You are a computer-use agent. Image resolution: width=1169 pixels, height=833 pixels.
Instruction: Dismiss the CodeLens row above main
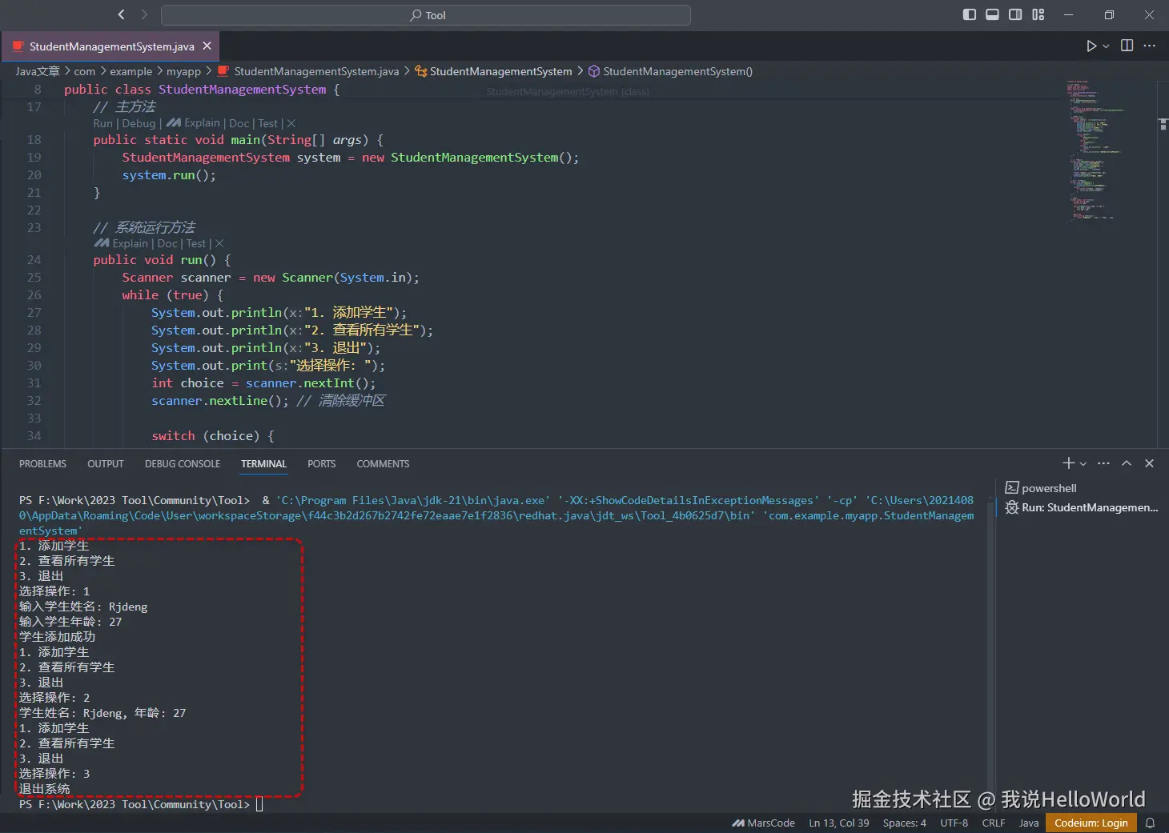[291, 123]
